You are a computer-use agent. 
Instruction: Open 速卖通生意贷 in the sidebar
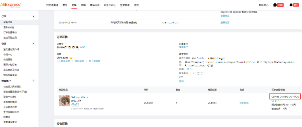pyautogui.click(x=10, y=122)
